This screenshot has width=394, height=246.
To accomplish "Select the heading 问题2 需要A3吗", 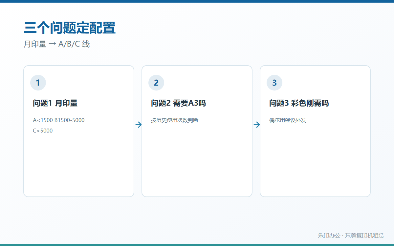I will [x=178, y=103].
